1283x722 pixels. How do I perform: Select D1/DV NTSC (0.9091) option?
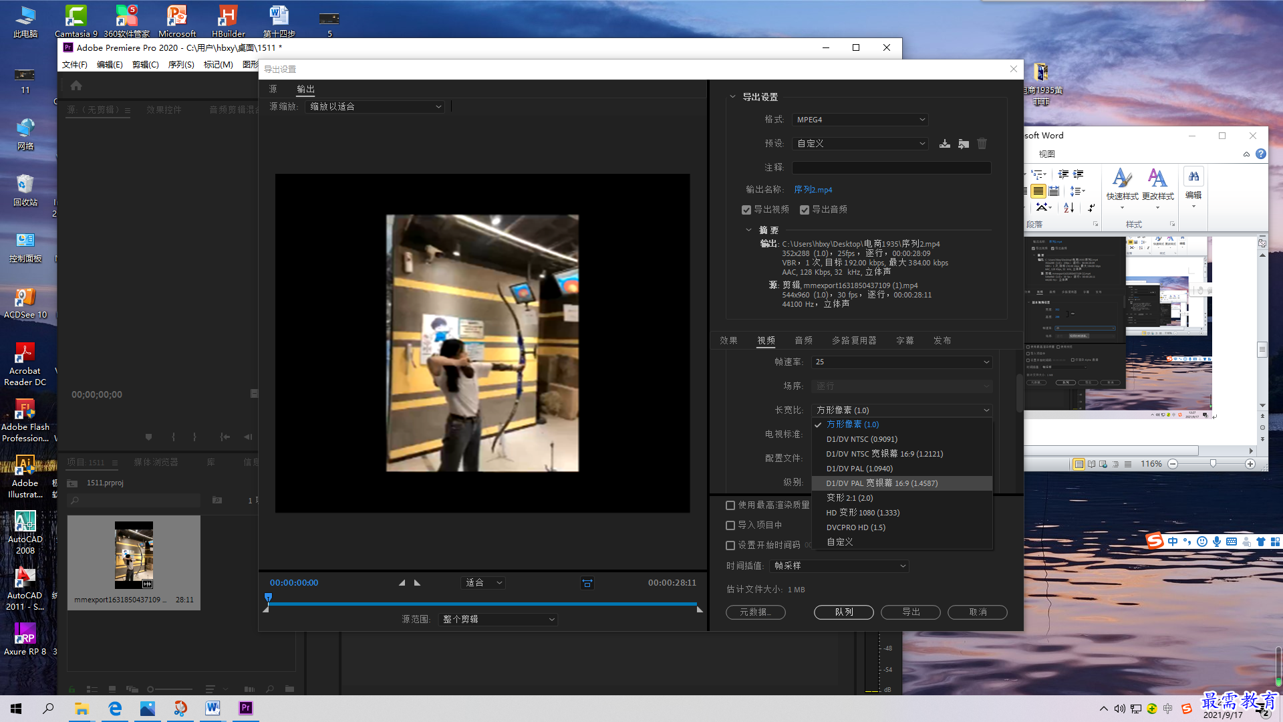[901, 439]
